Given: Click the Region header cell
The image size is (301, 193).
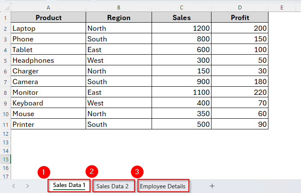Looking at the screenshot, I should coord(119,18).
